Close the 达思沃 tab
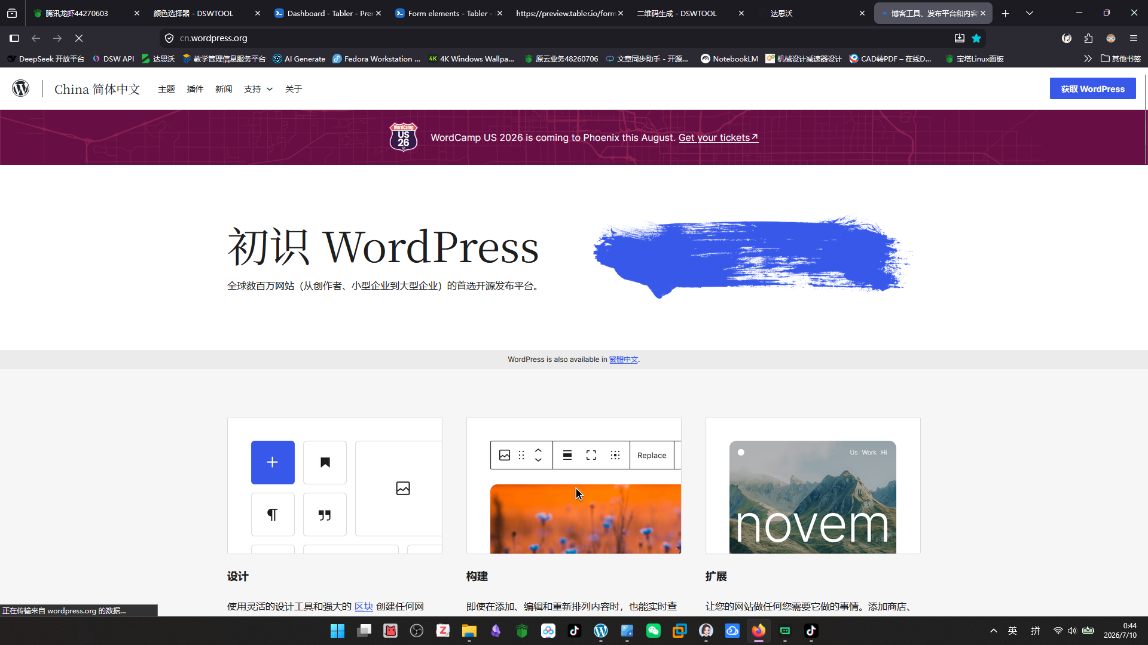 tap(862, 13)
